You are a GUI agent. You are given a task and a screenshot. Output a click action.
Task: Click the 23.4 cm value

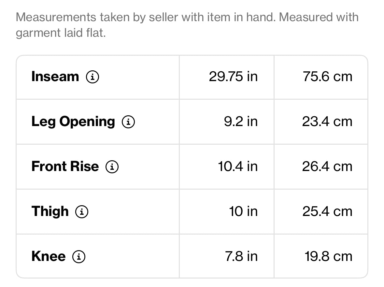pos(327,122)
